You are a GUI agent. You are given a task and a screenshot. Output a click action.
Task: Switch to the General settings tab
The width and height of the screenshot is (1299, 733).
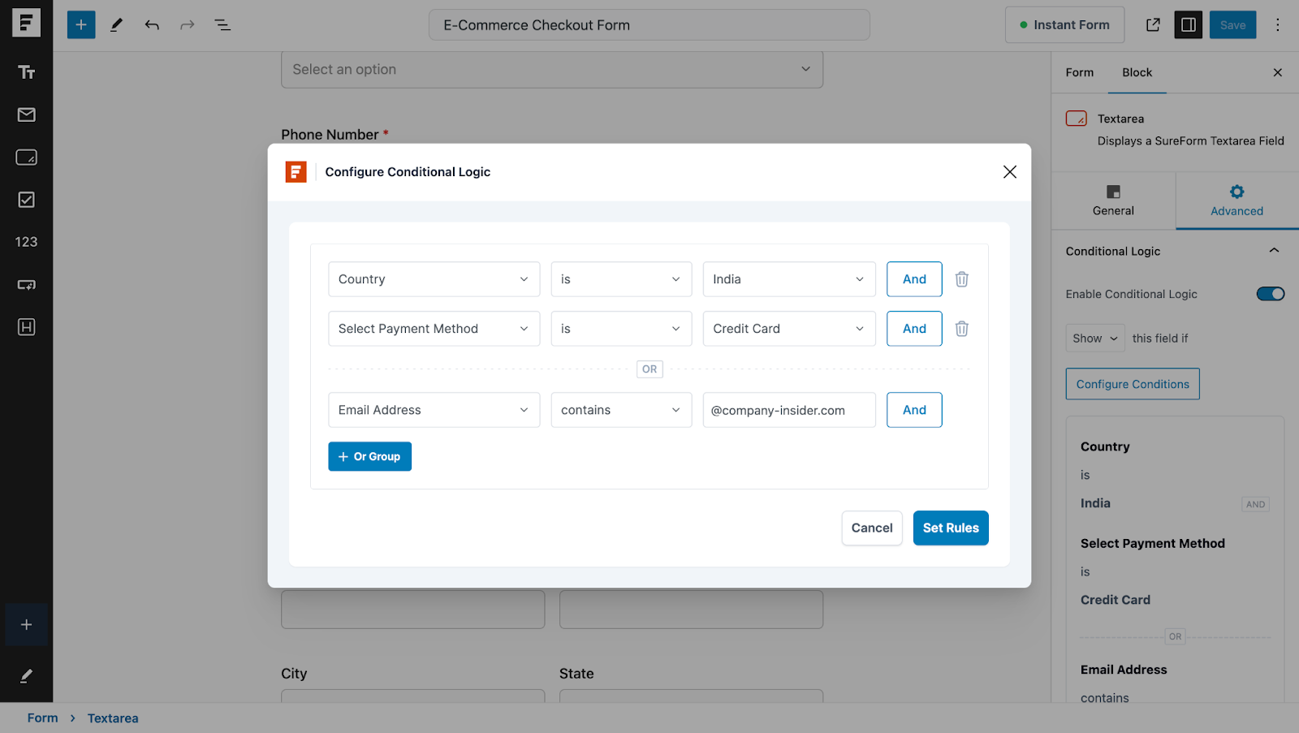pyautogui.click(x=1113, y=200)
